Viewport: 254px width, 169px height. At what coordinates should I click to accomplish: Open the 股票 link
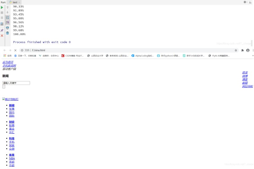pyautogui.click(x=12, y=125)
